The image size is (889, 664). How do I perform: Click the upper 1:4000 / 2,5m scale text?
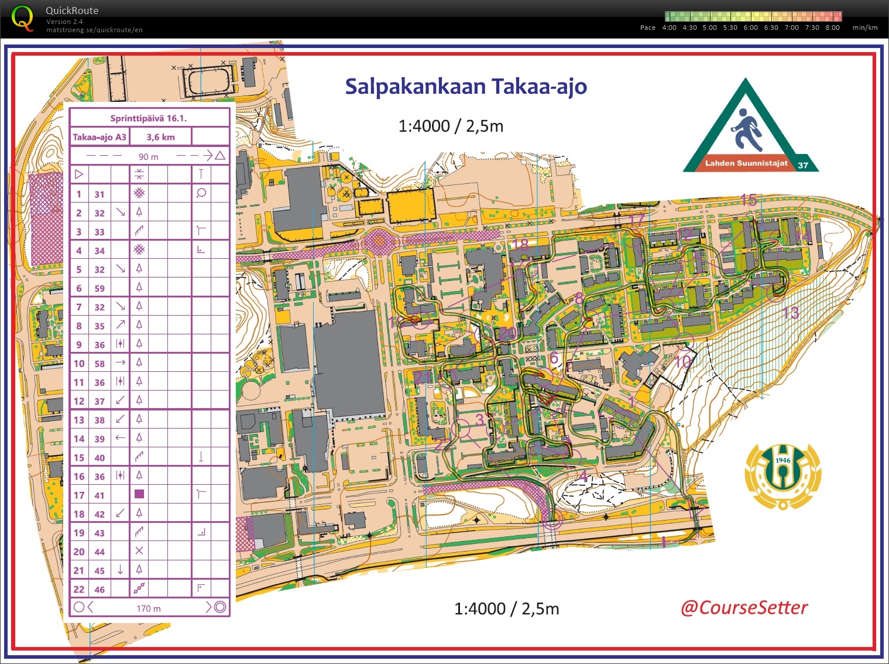[x=451, y=126]
